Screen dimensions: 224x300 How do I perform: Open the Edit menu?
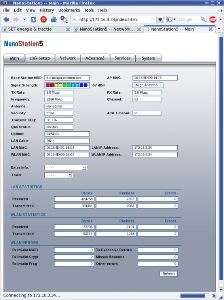[17, 10]
